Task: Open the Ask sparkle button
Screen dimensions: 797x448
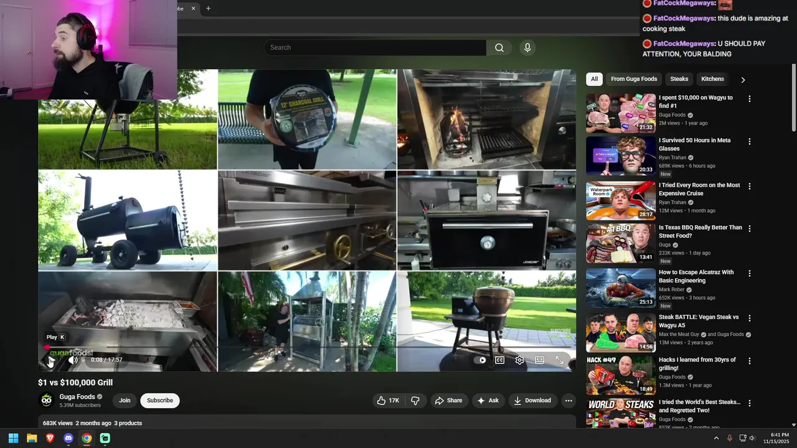Action: click(488, 401)
